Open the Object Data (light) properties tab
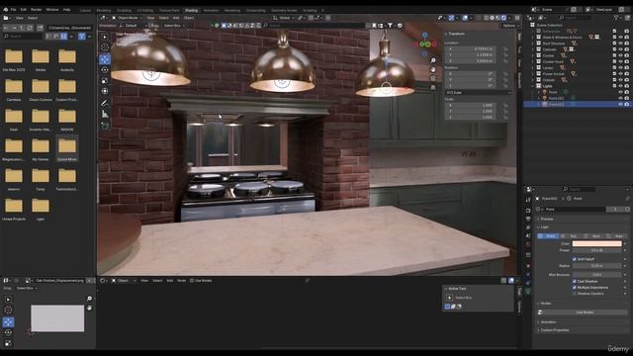The image size is (633, 356). click(528, 291)
